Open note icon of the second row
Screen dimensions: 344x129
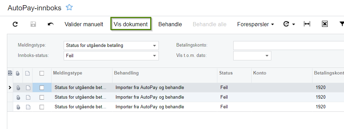[x=28, y=97]
